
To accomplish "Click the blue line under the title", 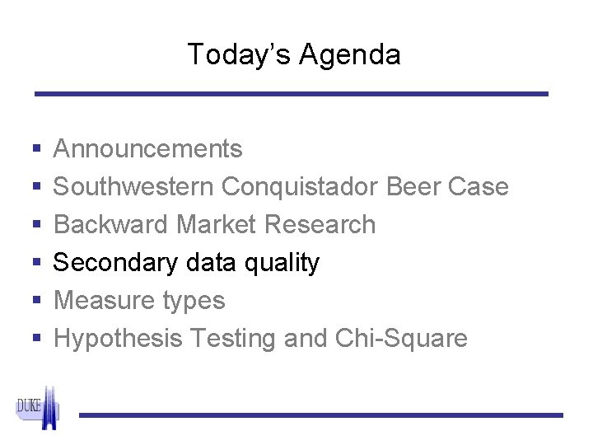I will click(x=292, y=94).
